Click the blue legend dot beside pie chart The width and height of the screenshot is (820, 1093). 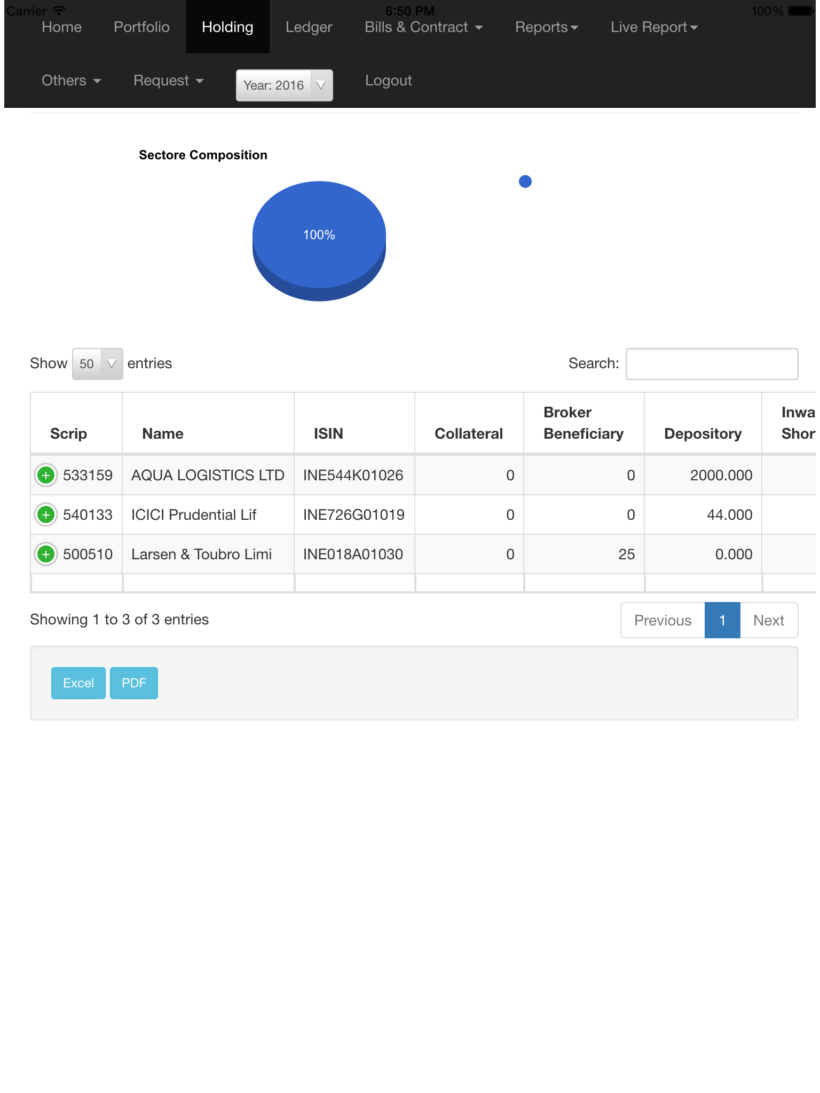click(x=525, y=181)
